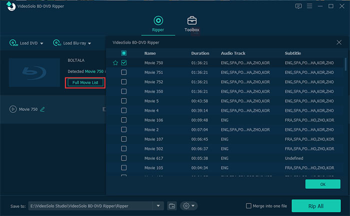Click Movie 2 duration 00:07:04
The image size is (350, 216).
pyautogui.click(x=199, y=129)
